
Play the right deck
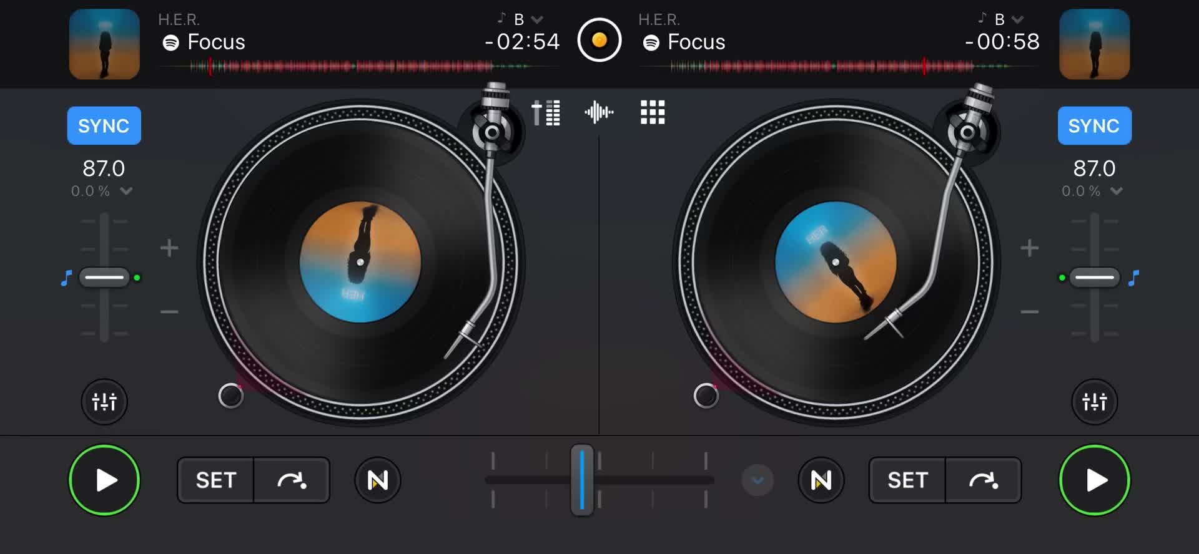(1094, 480)
